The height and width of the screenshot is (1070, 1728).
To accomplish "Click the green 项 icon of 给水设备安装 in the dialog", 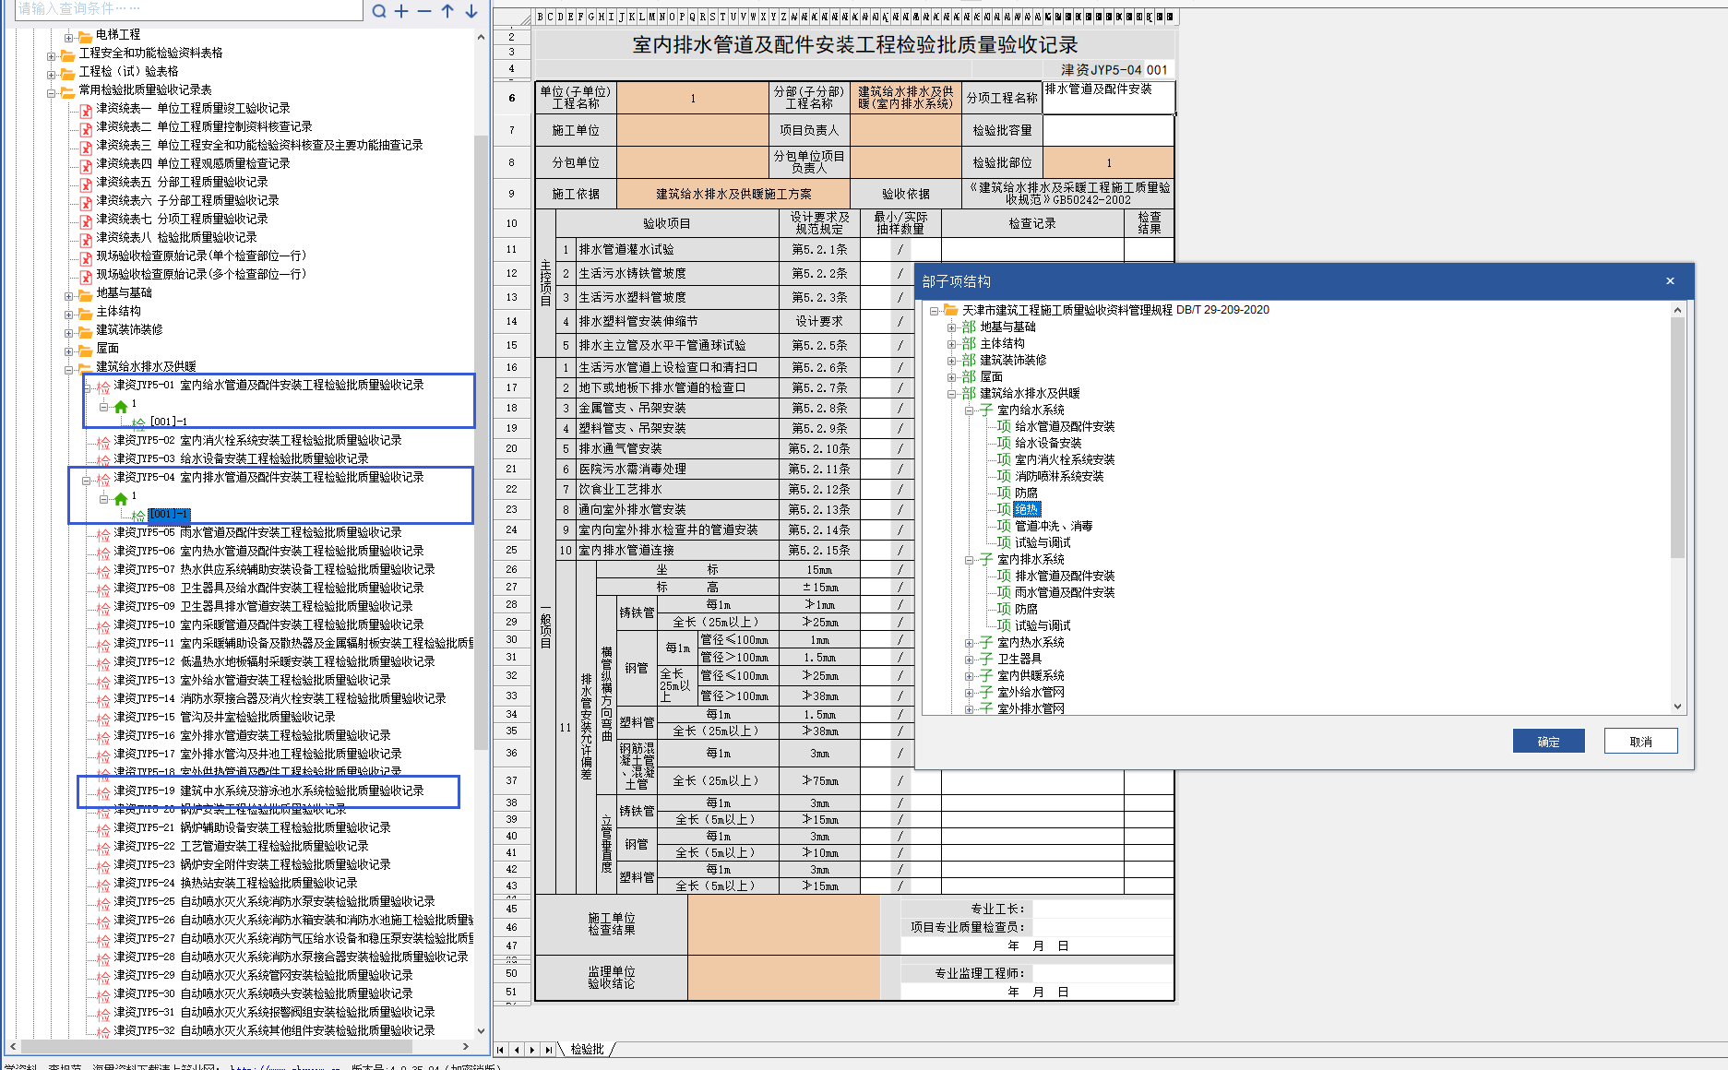I will pos(1004,443).
